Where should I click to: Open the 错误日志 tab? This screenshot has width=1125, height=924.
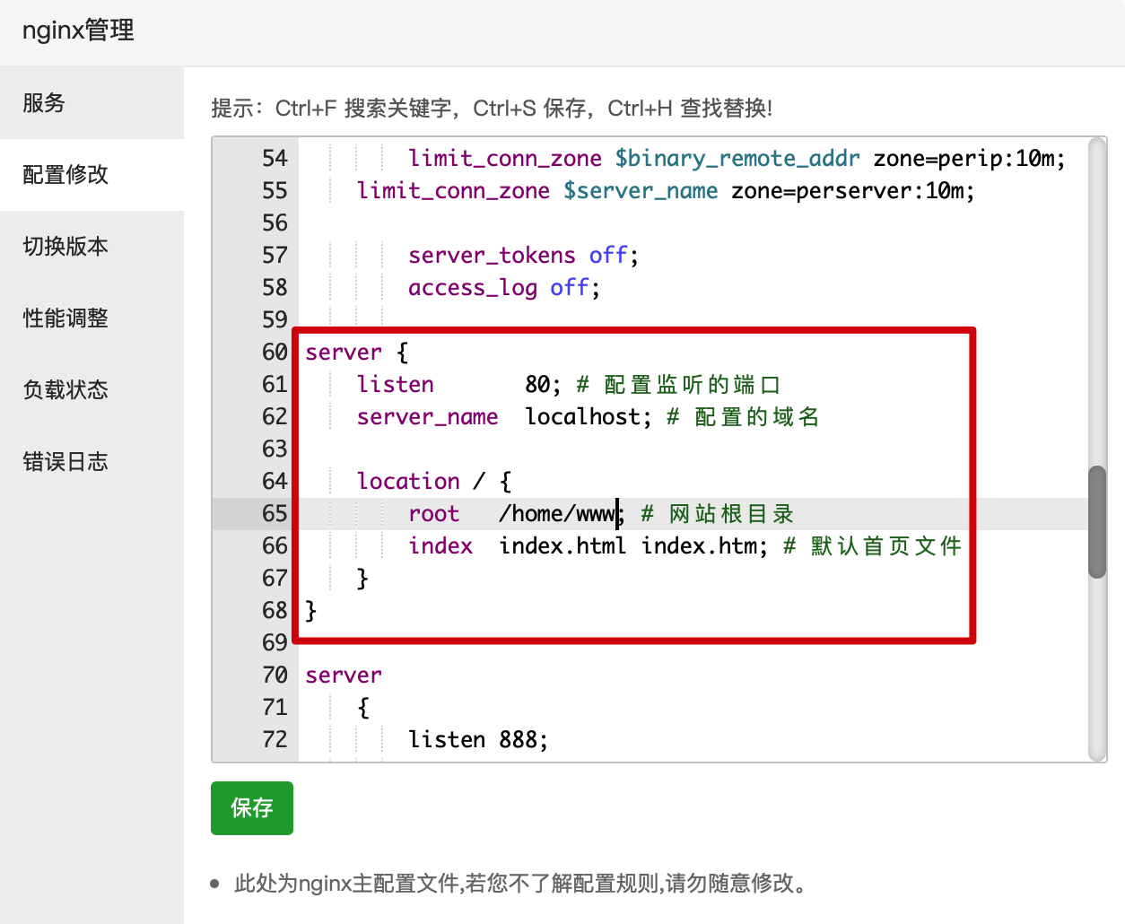click(65, 462)
